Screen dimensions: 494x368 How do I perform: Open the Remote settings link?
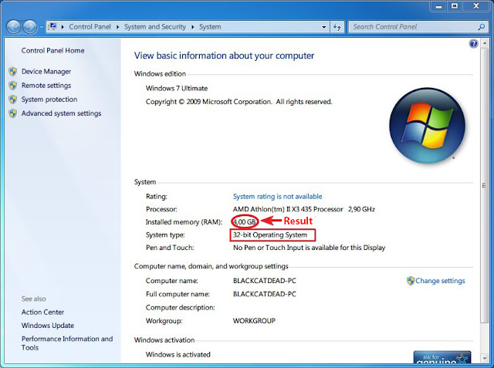pyautogui.click(x=46, y=86)
